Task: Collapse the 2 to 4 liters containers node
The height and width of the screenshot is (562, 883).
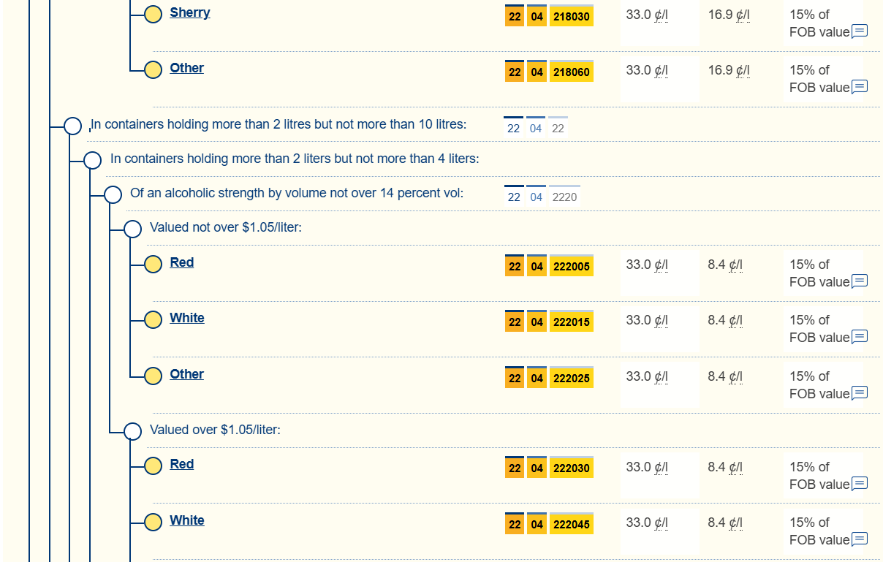Action: 92,160
